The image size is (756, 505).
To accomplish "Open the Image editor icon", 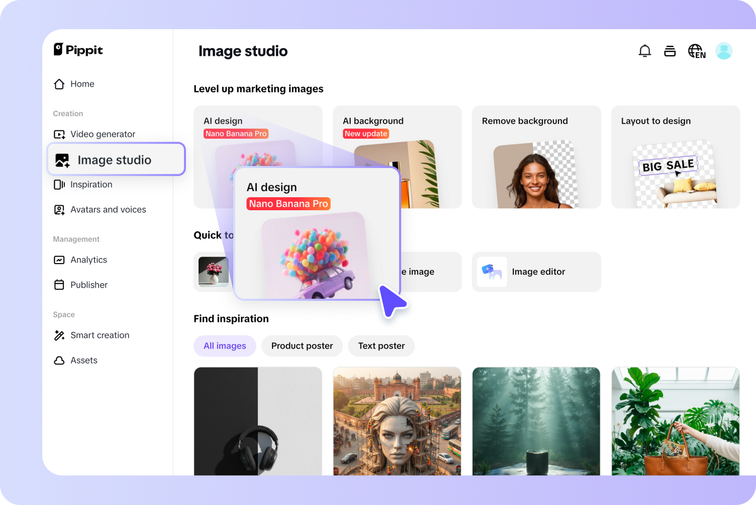I will (492, 272).
